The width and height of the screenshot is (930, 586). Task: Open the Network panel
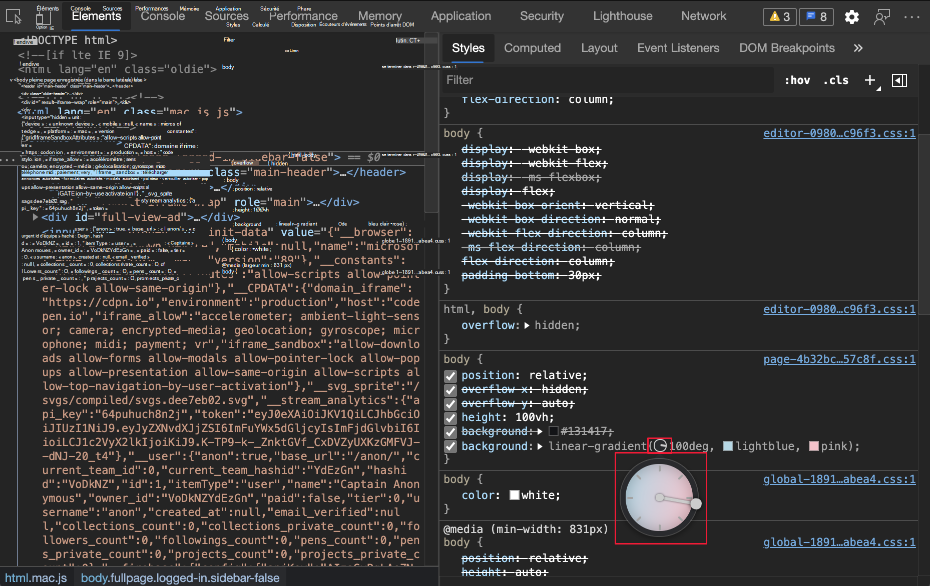coord(703,16)
